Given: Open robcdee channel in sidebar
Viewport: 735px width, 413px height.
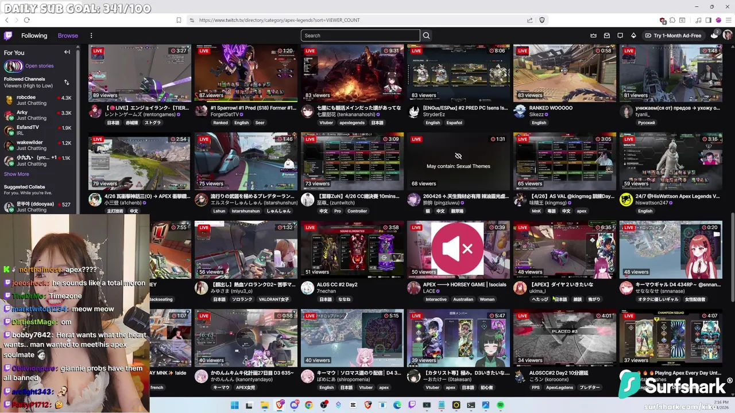Looking at the screenshot, I should point(37,100).
